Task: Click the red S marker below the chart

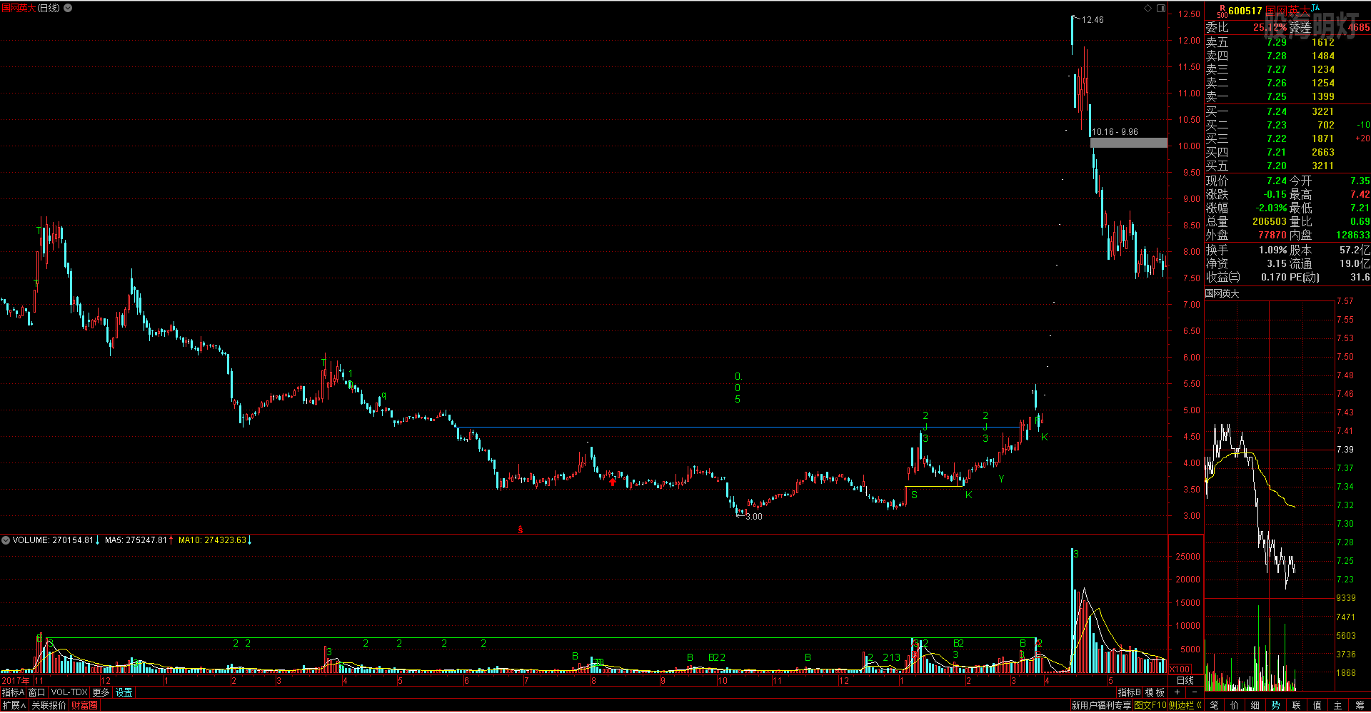Action: [x=521, y=530]
